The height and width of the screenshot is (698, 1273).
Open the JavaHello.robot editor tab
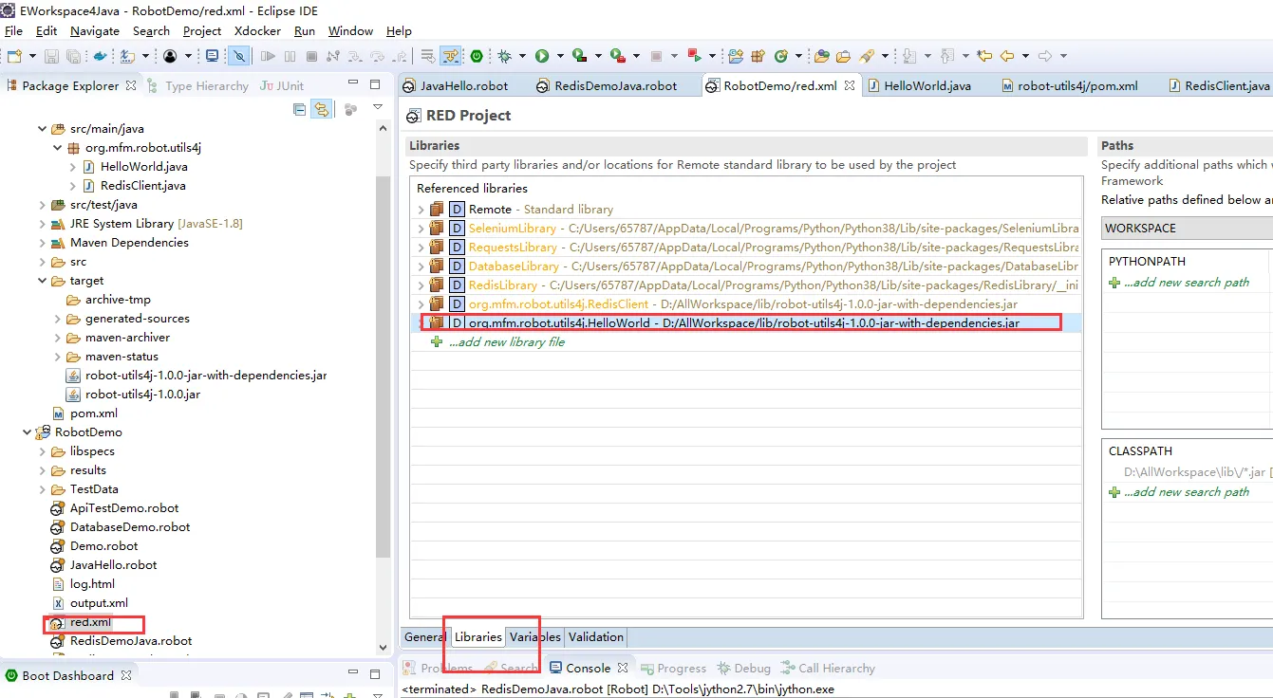(456, 85)
